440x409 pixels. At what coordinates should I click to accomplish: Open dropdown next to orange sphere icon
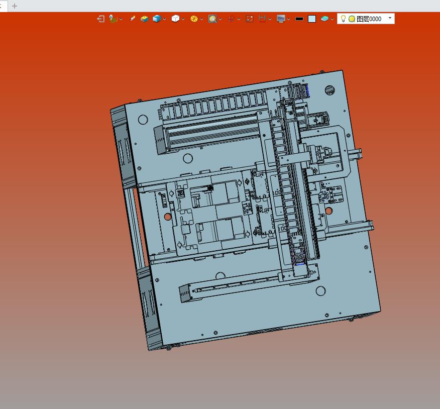(201, 20)
